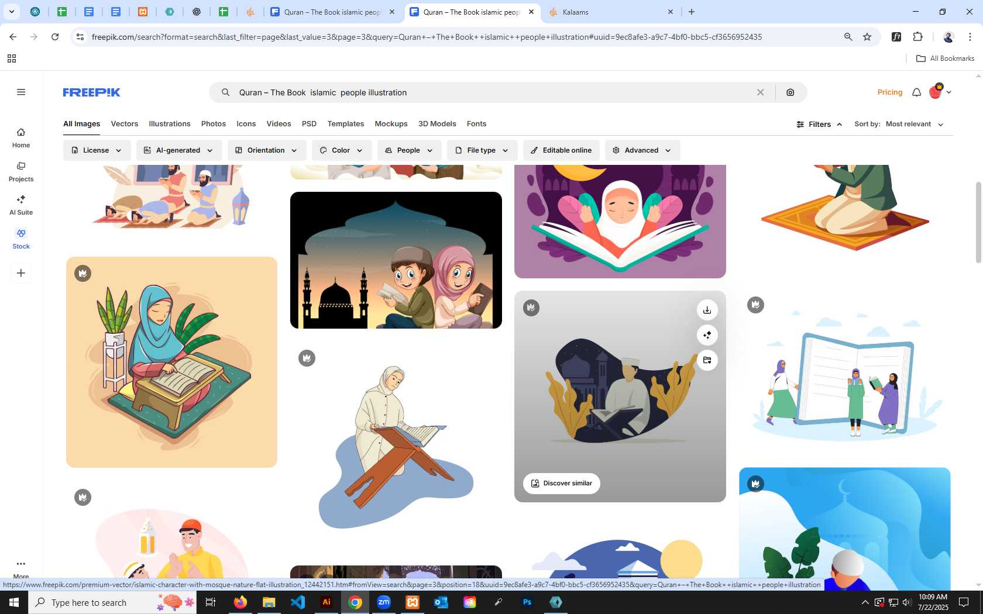Image resolution: width=983 pixels, height=614 pixels.
Task: Clear the search query with X
Action: [760, 92]
